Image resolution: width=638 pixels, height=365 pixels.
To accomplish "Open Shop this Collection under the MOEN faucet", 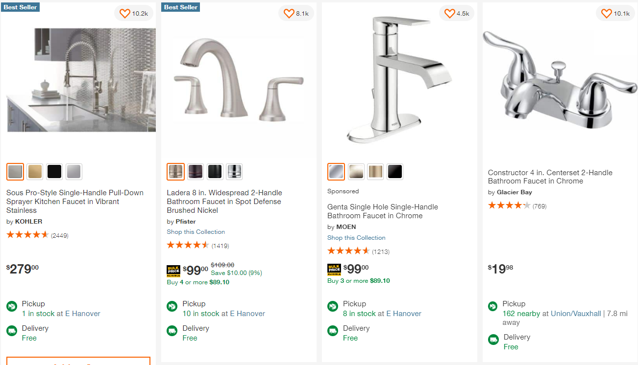I will (356, 237).
